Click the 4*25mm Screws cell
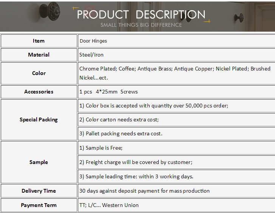The image size is (275, 213). pos(176,92)
